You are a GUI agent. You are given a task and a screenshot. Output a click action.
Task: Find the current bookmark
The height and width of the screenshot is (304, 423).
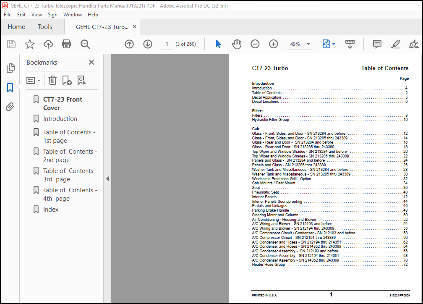pyautogui.click(x=81, y=80)
